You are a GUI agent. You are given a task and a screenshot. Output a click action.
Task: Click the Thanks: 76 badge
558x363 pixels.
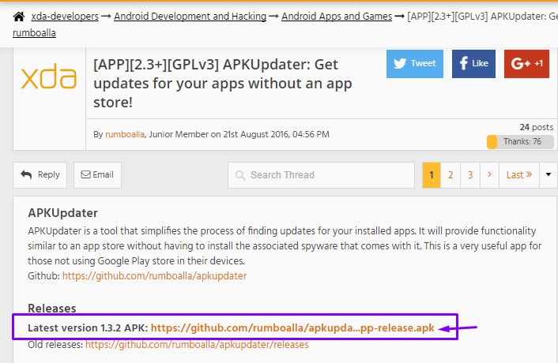(x=520, y=142)
